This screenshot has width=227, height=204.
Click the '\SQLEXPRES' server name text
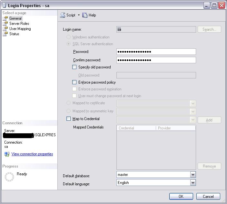coord(45,135)
